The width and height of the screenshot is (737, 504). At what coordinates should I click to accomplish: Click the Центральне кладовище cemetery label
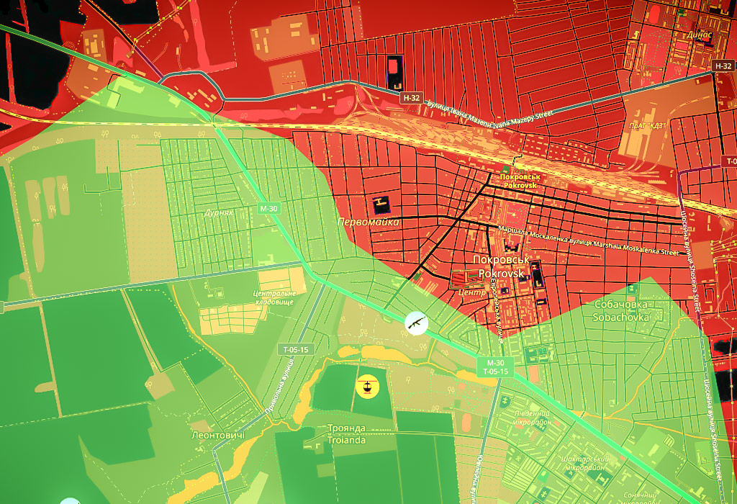274,298
